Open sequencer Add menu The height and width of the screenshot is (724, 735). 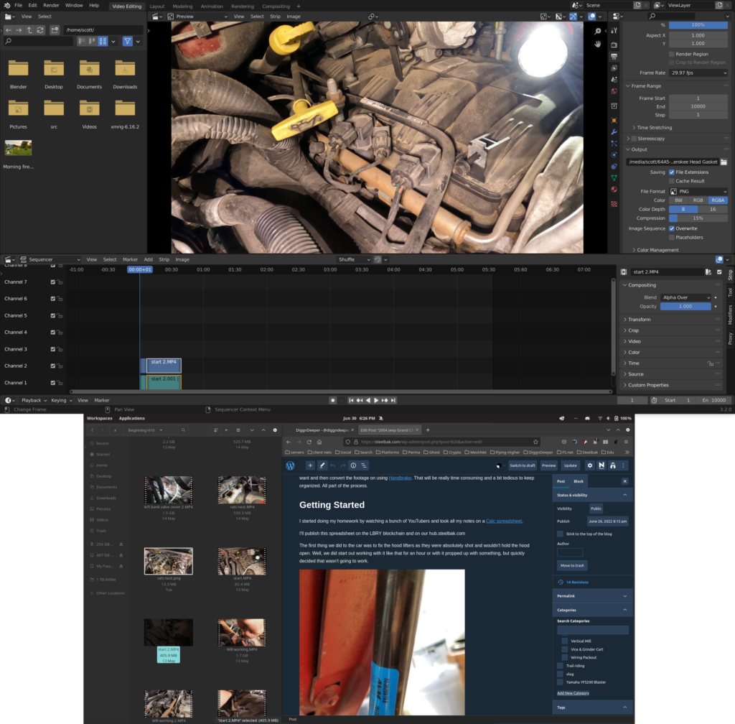click(x=148, y=259)
